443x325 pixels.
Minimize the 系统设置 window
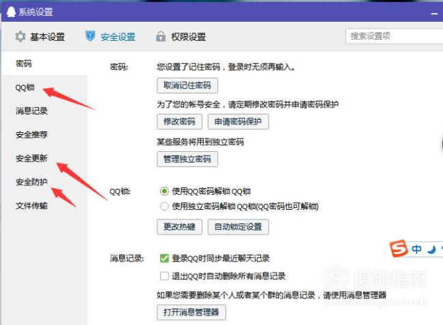434,14
